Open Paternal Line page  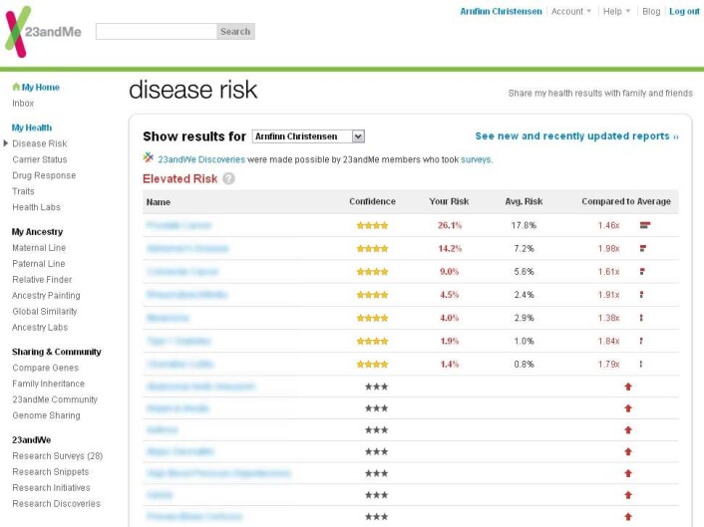tap(39, 264)
